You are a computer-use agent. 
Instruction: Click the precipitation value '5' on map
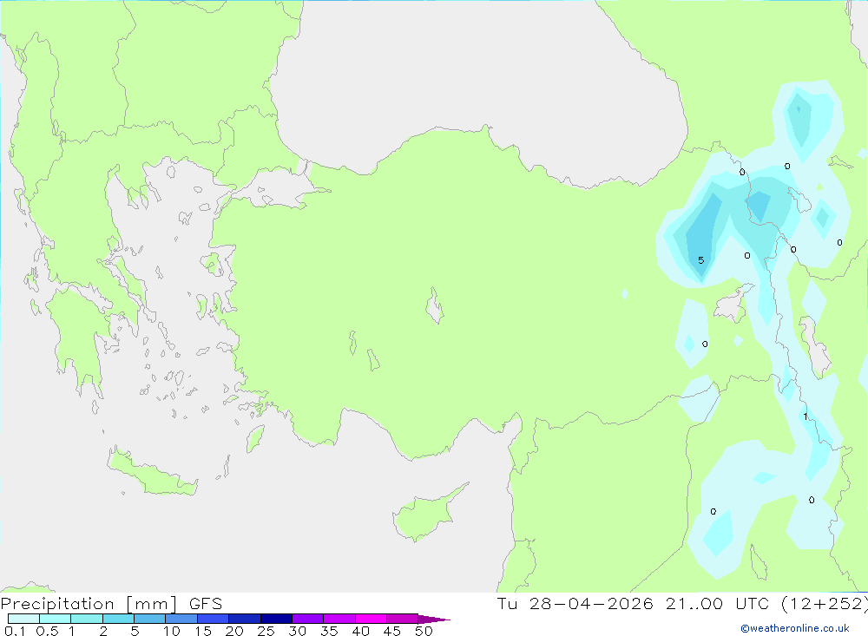click(700, 260)
